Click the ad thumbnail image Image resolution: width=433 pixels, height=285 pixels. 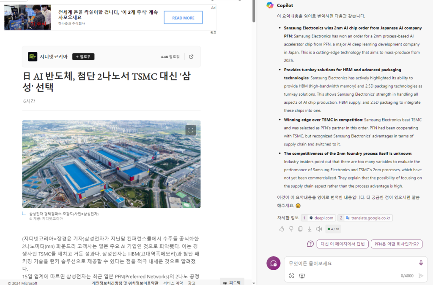[x=27, y=17]
